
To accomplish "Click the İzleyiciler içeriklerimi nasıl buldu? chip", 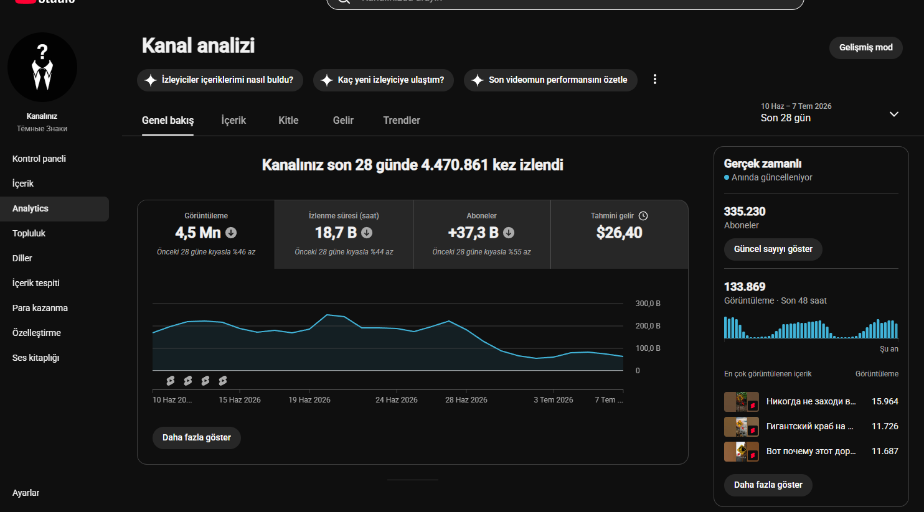I will coord(220,80).
